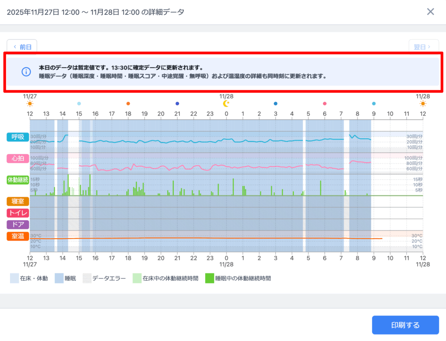Click the orange 室温 row label
Image resolution: width=446 pixels, height=341 pixels.
[18, 236]
